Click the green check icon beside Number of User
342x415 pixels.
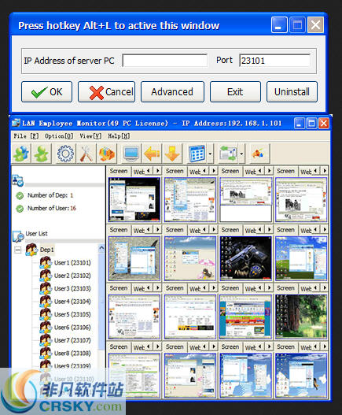[x=20, y=209]
